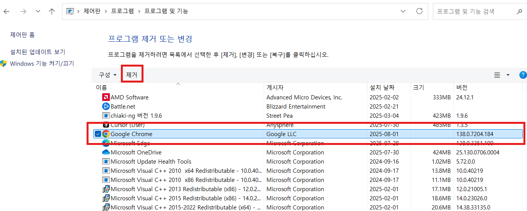
Task: Click the chiaki-ng program icon
Action: 106,116
